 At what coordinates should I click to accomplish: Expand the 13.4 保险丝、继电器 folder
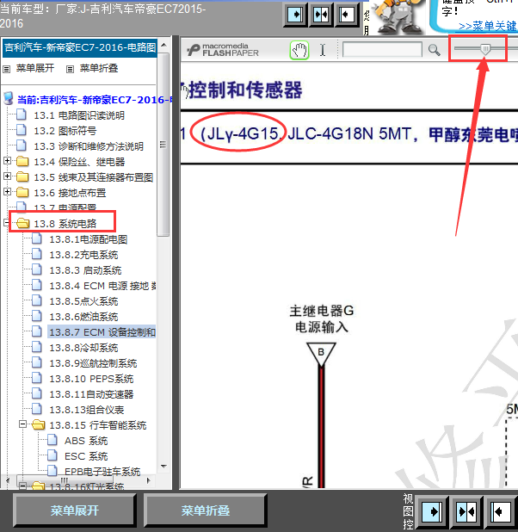point(7,161)
